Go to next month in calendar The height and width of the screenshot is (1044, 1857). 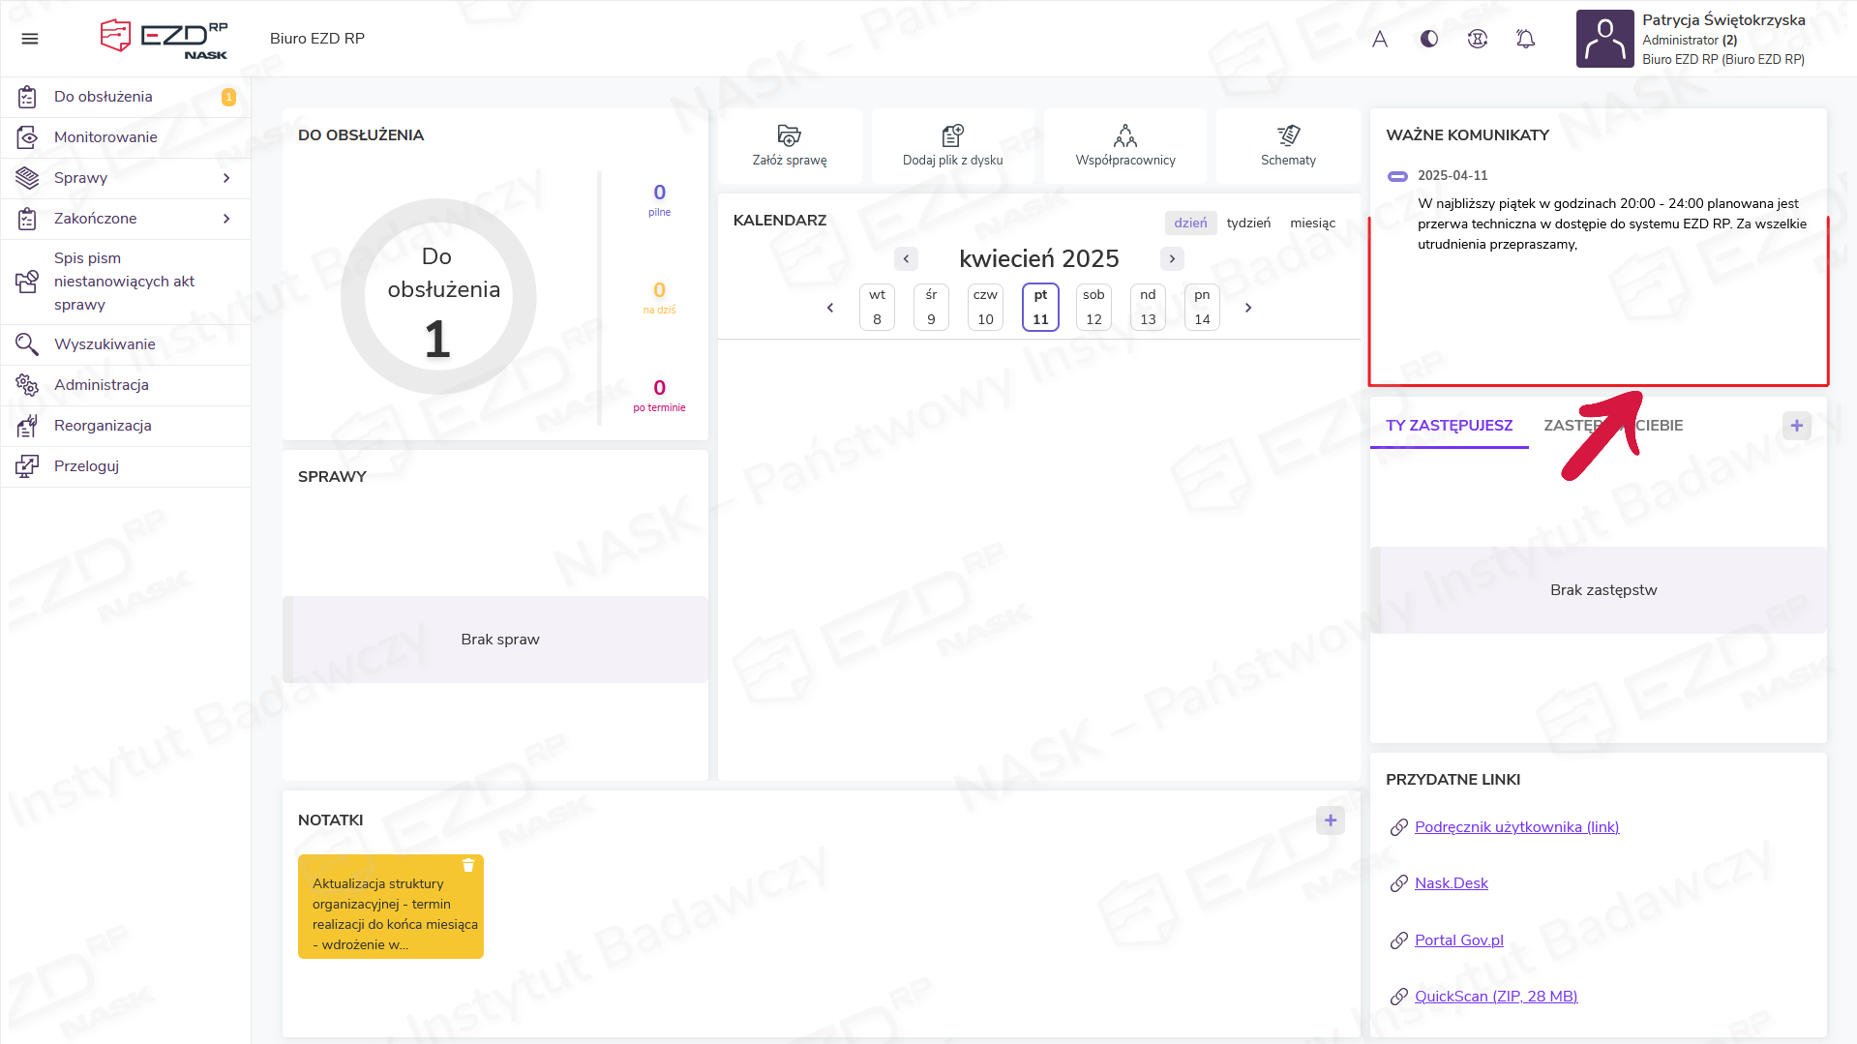[1172, 259]
